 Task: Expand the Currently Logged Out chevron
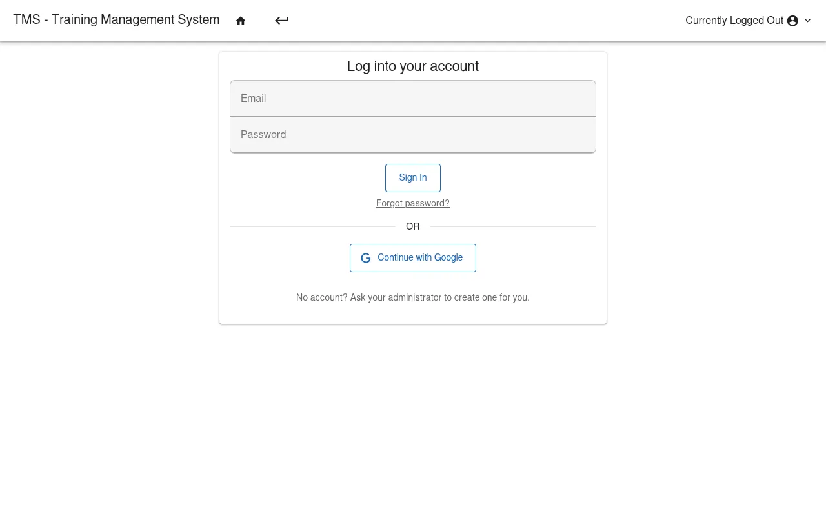807,21
